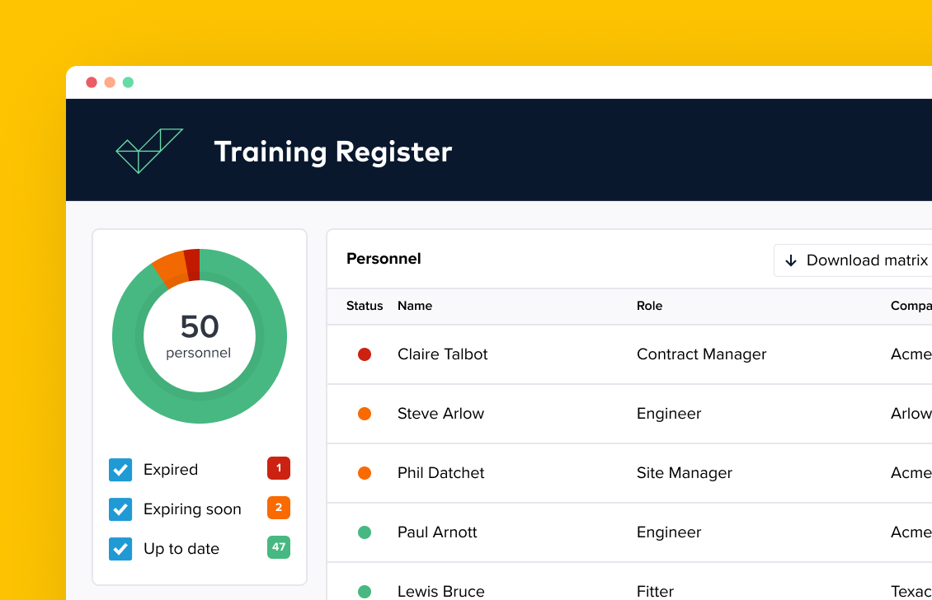Click the download arrow icon on Download matrix
Image resolution: width=932 pixels, height=600 pixels.
point(792,260)
